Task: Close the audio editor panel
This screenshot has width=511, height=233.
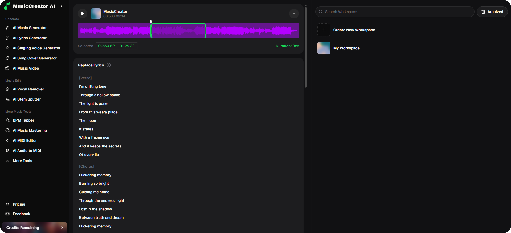Action: tap(294, 14)
